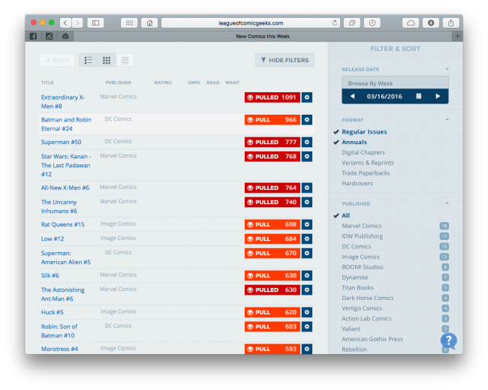Enable Variants & Reprints filter

[368, 163]
